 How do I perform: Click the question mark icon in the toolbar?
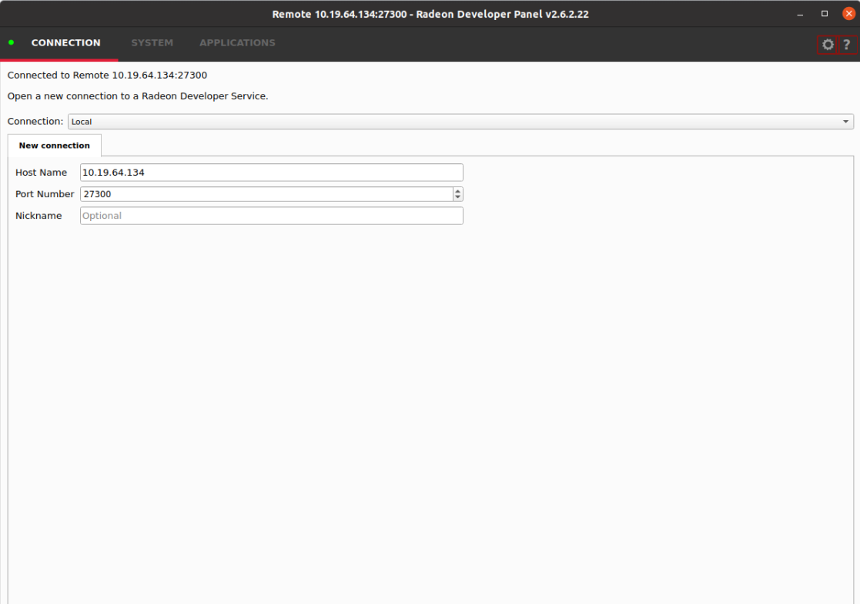846,44
